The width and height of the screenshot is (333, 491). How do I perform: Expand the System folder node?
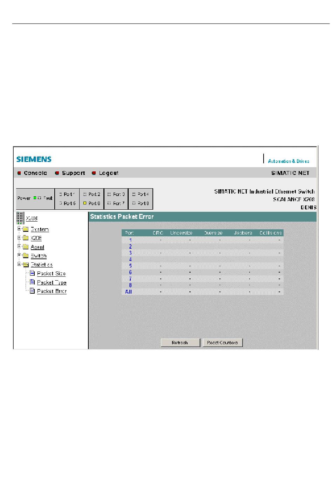pyautogui.click(x=20, y=229)
